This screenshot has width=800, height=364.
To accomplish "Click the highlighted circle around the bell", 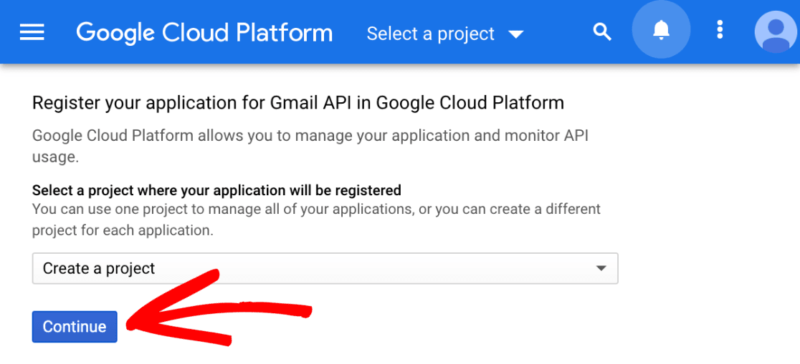I will click(x=661, y=29).
